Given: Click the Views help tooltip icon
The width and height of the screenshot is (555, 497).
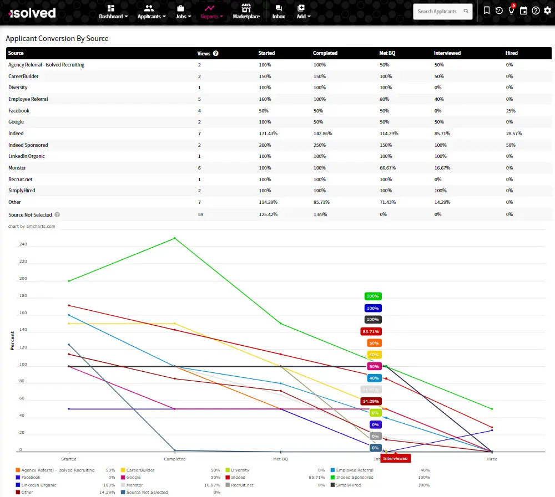Looking at the screenshot, I should pyautogui.click(x=215, y=53).
